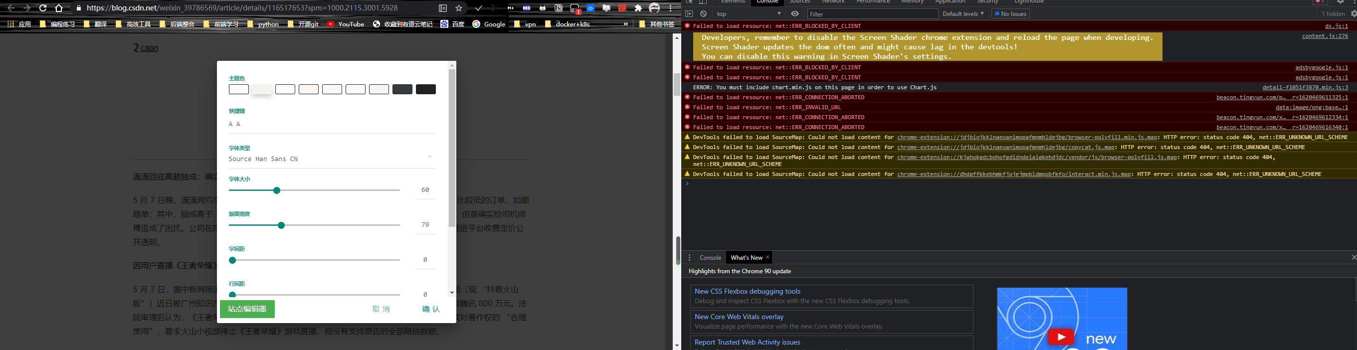The height and width of the screenshot is (350, 1357).
Task: Open reader mode icon in address bar
Action: tap(443, 8)
